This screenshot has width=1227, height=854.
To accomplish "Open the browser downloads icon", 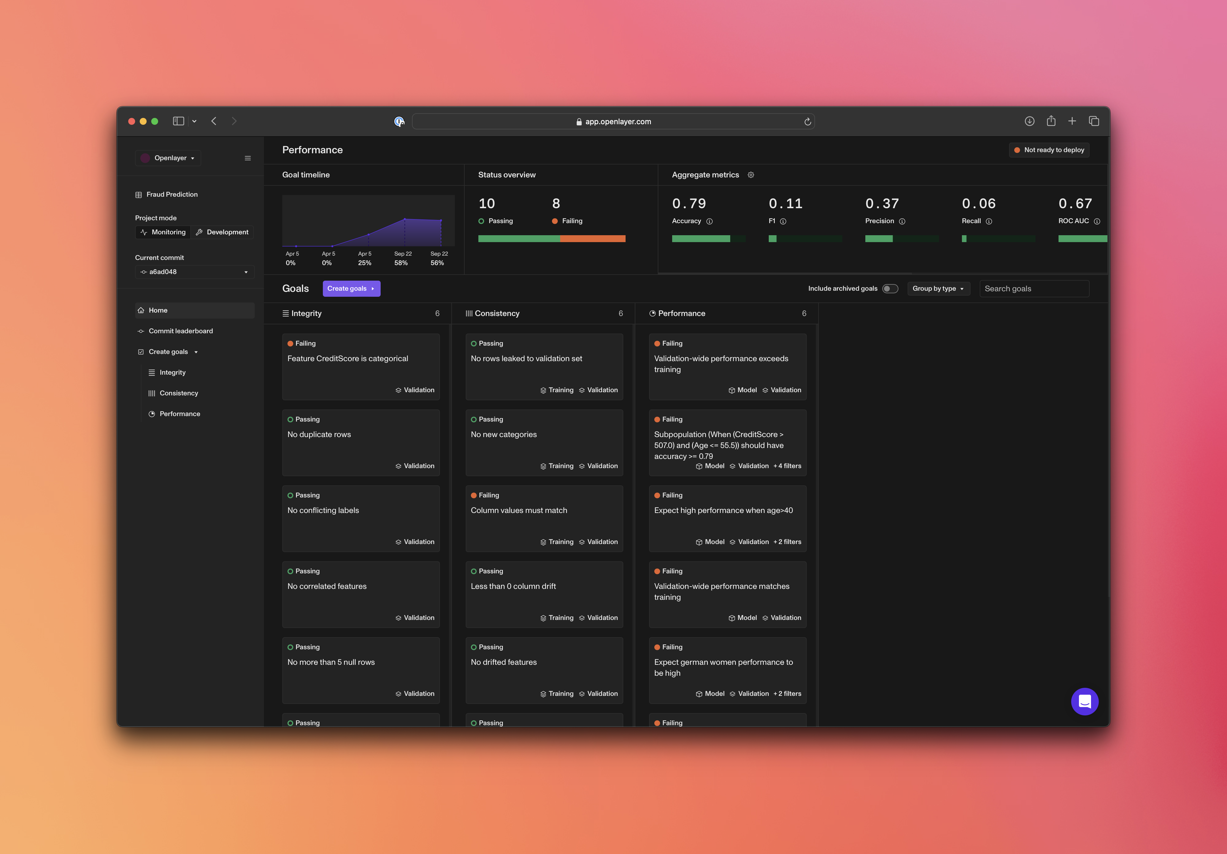I will (1029, 121).
